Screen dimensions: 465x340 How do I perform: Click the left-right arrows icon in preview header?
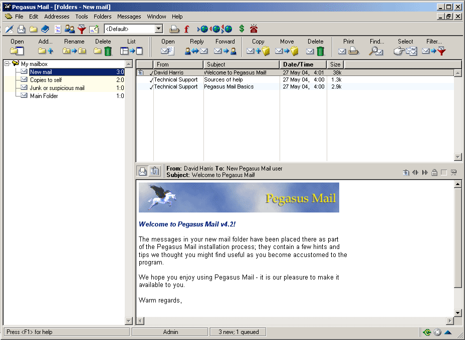pos(415,172)
